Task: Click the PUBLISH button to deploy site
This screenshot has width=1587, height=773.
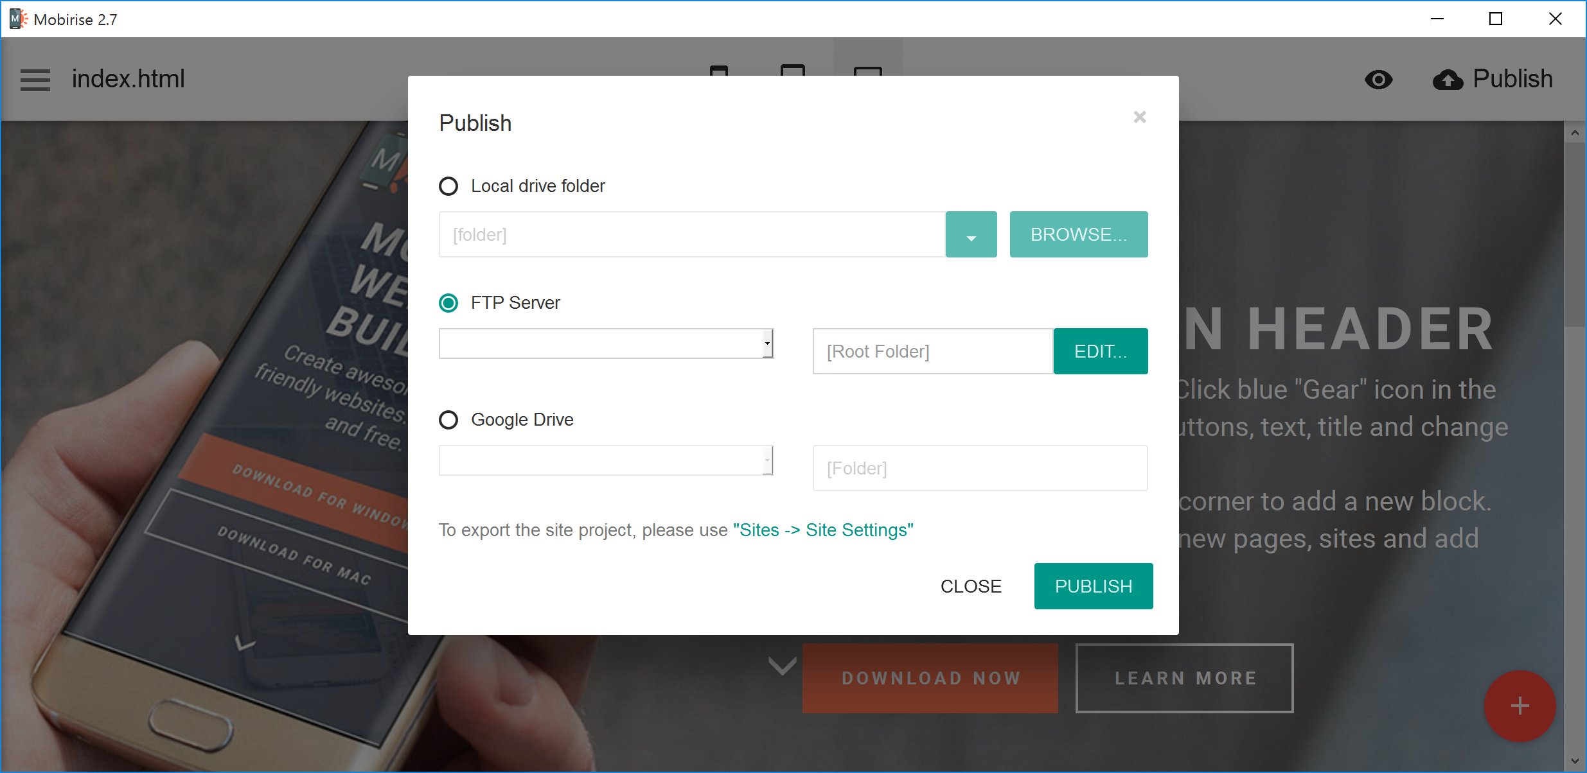Action: pyautogui.click(x=1093, y=586)
